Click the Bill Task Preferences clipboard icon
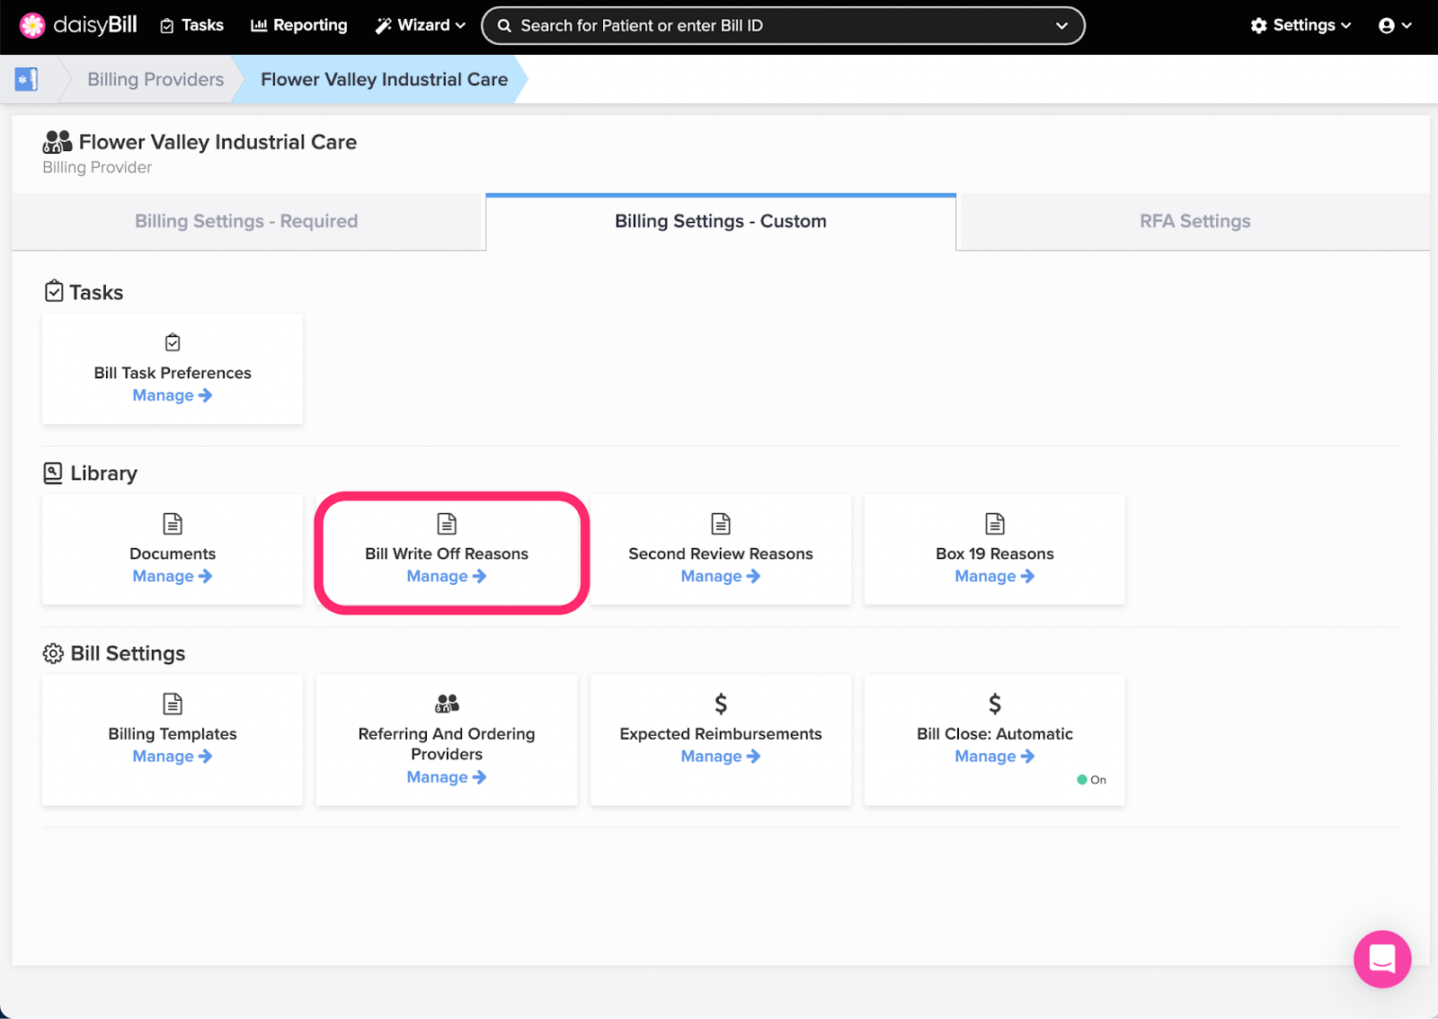Image resolution: width=1438 pixels, height=1019 pixels. tap(173, 342)
